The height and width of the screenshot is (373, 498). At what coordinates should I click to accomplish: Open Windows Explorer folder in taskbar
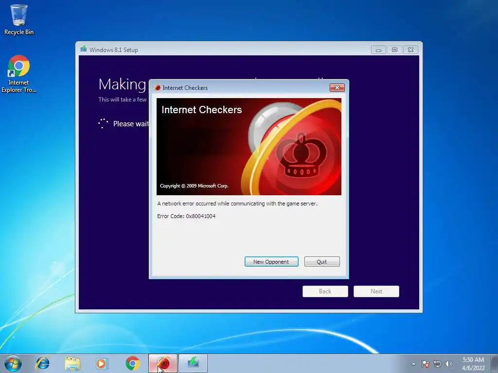pyautogui.click(x=72, y=363)
